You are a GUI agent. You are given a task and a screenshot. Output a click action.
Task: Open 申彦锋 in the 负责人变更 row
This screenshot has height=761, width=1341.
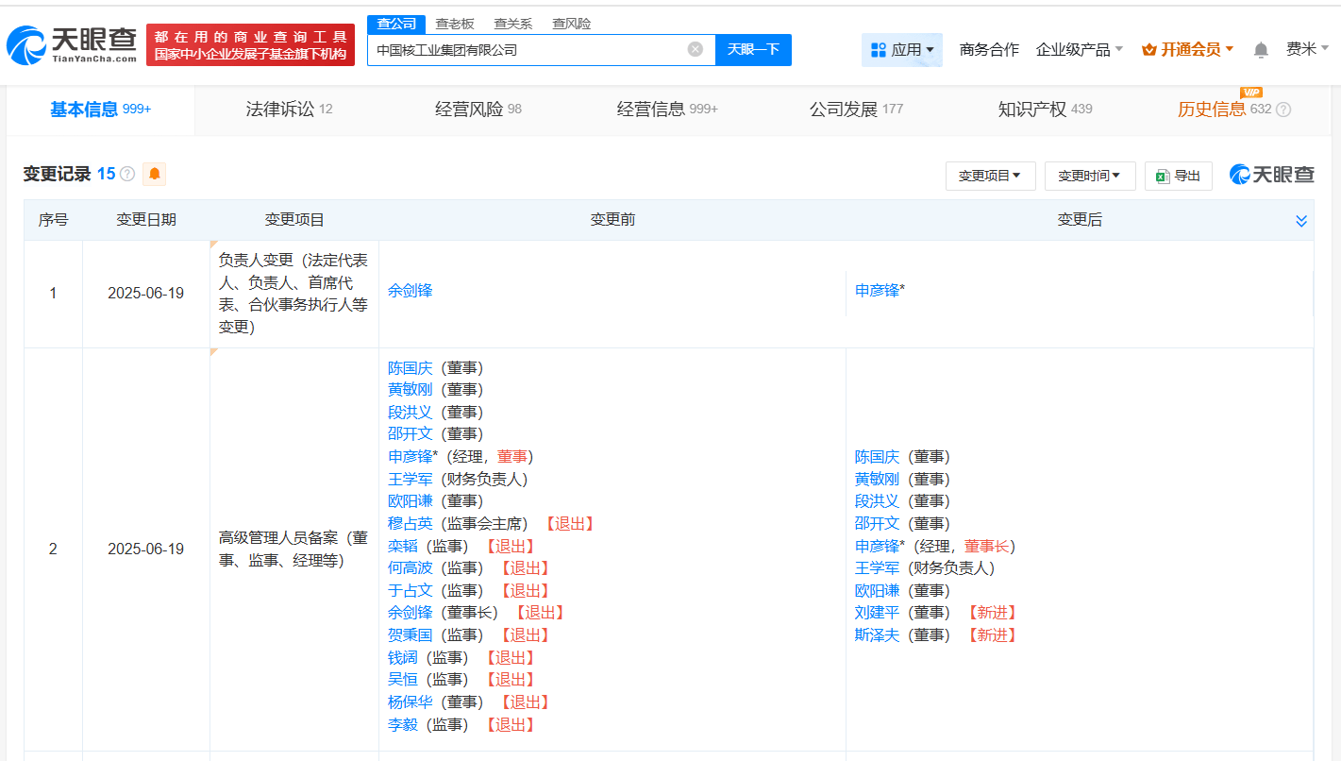pyautogui.click(x=878, y=291)
